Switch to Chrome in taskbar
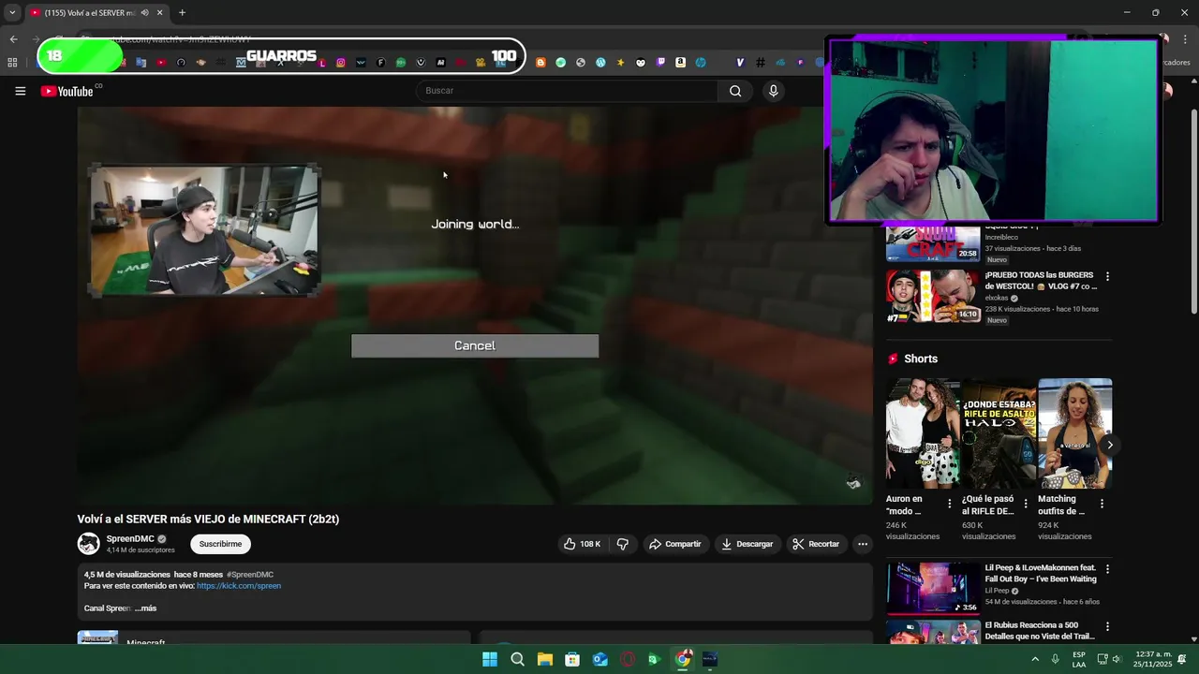Screen dimensions: 1199x674 (x=683, y=659)
